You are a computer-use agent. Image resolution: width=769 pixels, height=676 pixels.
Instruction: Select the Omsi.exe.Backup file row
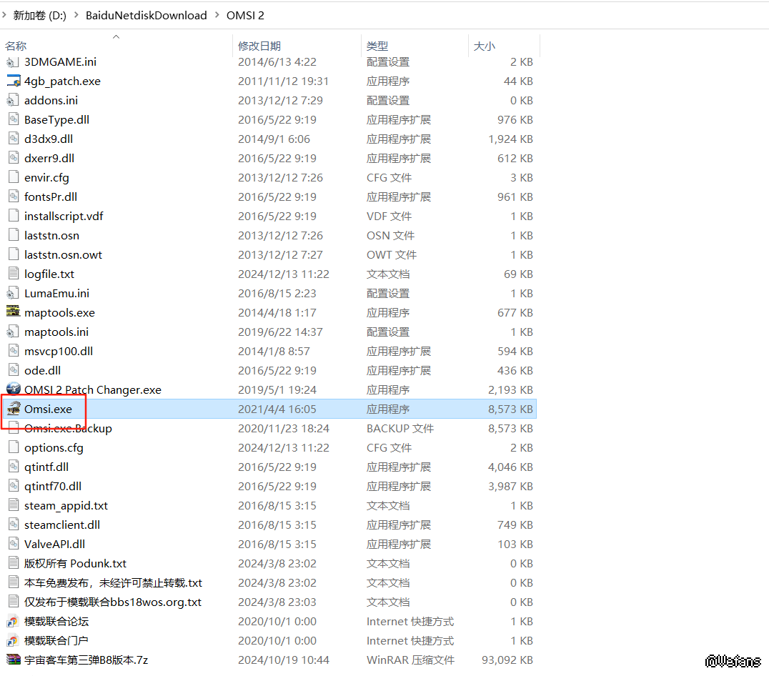point(68,428)
